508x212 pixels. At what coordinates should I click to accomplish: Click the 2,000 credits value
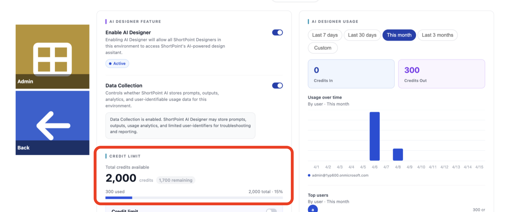pos(121,178)
